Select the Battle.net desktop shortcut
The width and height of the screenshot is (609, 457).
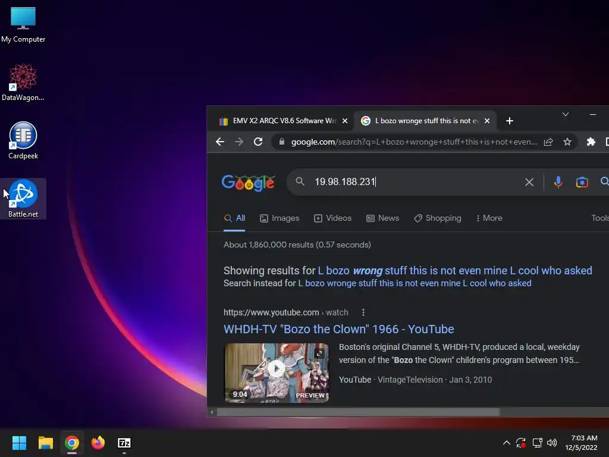point(23,199)
